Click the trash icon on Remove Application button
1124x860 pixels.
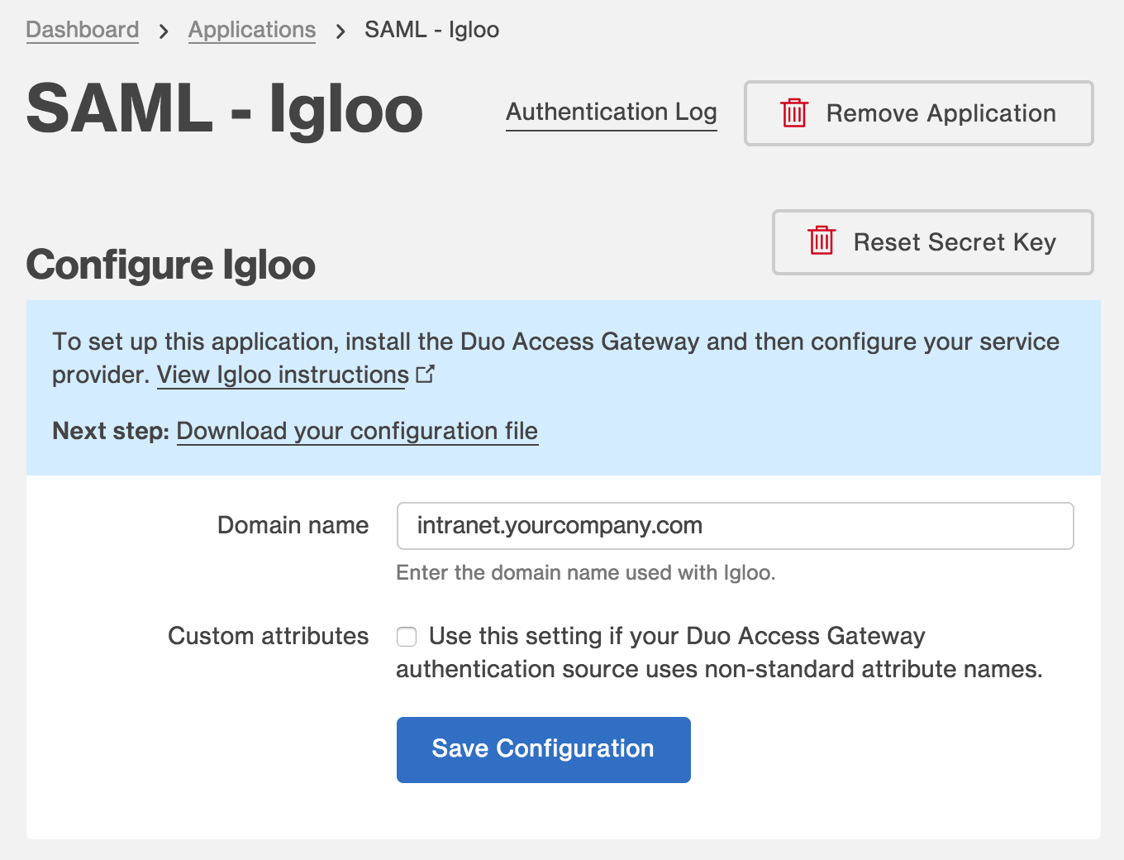(x=793, y=113)
